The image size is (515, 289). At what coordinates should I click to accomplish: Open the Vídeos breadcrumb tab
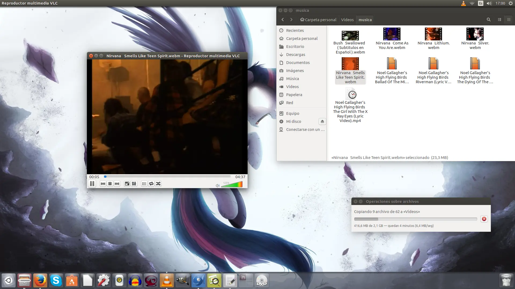pos(347,20)
